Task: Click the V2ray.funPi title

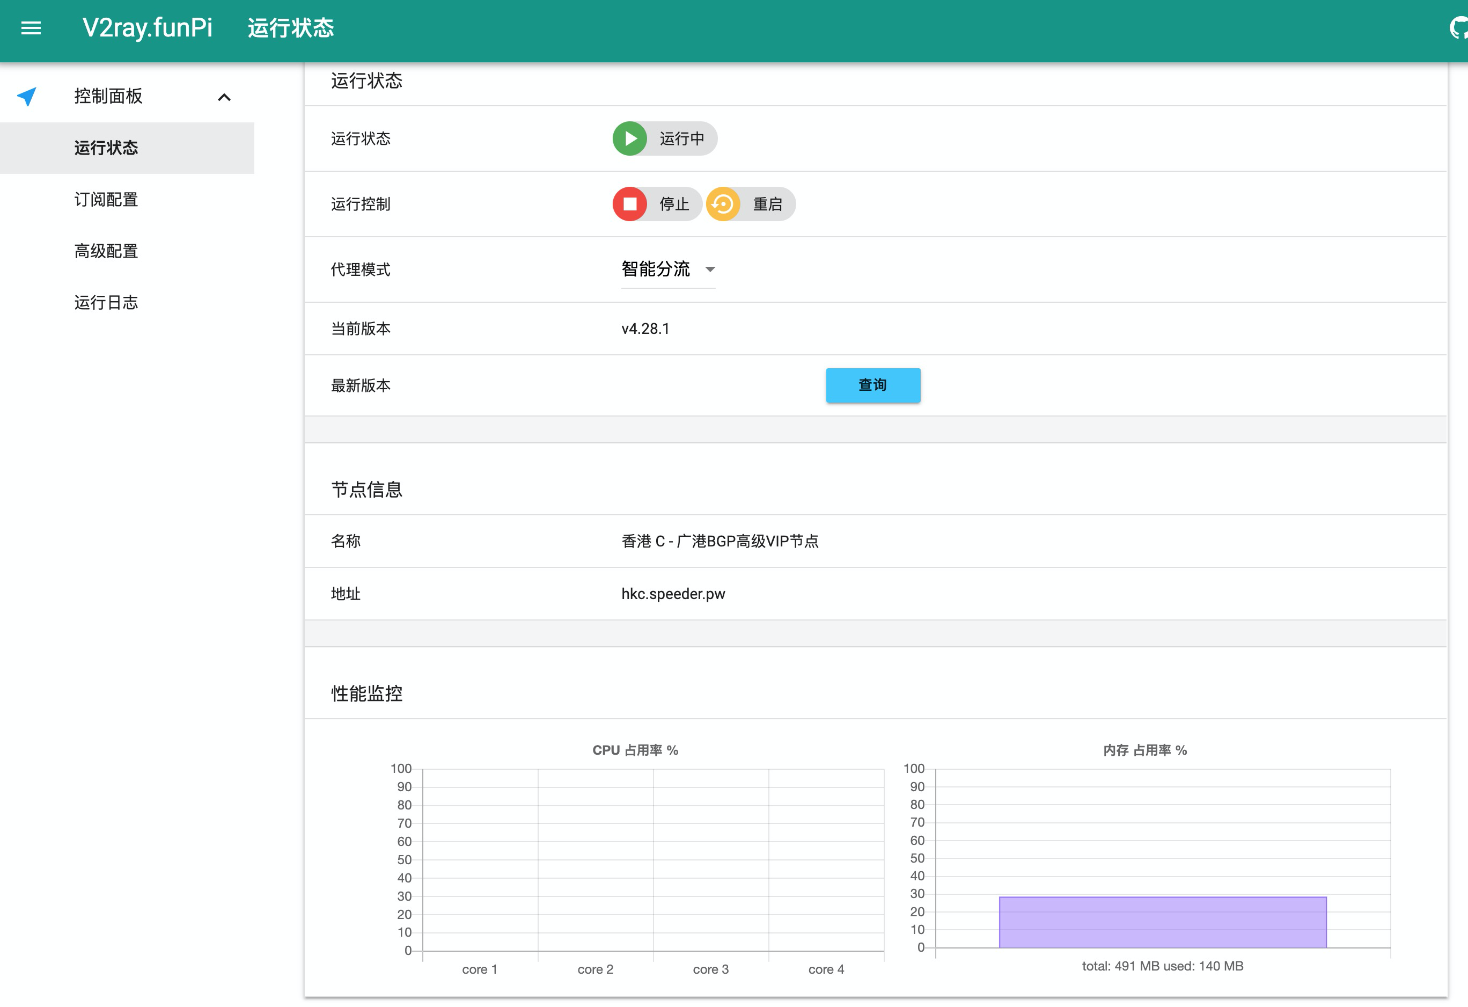Action: pyautogui.click(x=147, y=28)
